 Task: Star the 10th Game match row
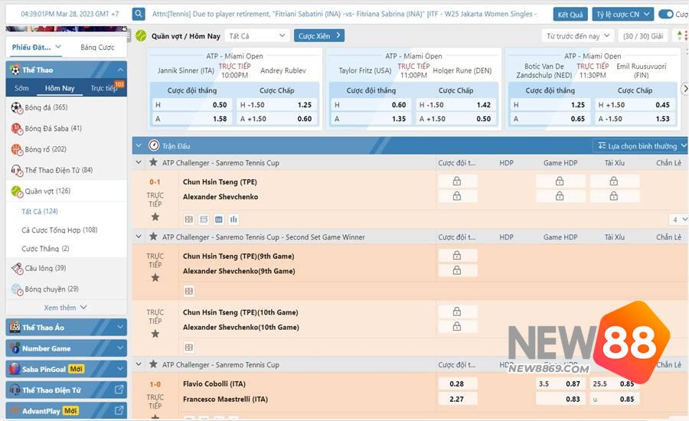click(x=155, y=334)
